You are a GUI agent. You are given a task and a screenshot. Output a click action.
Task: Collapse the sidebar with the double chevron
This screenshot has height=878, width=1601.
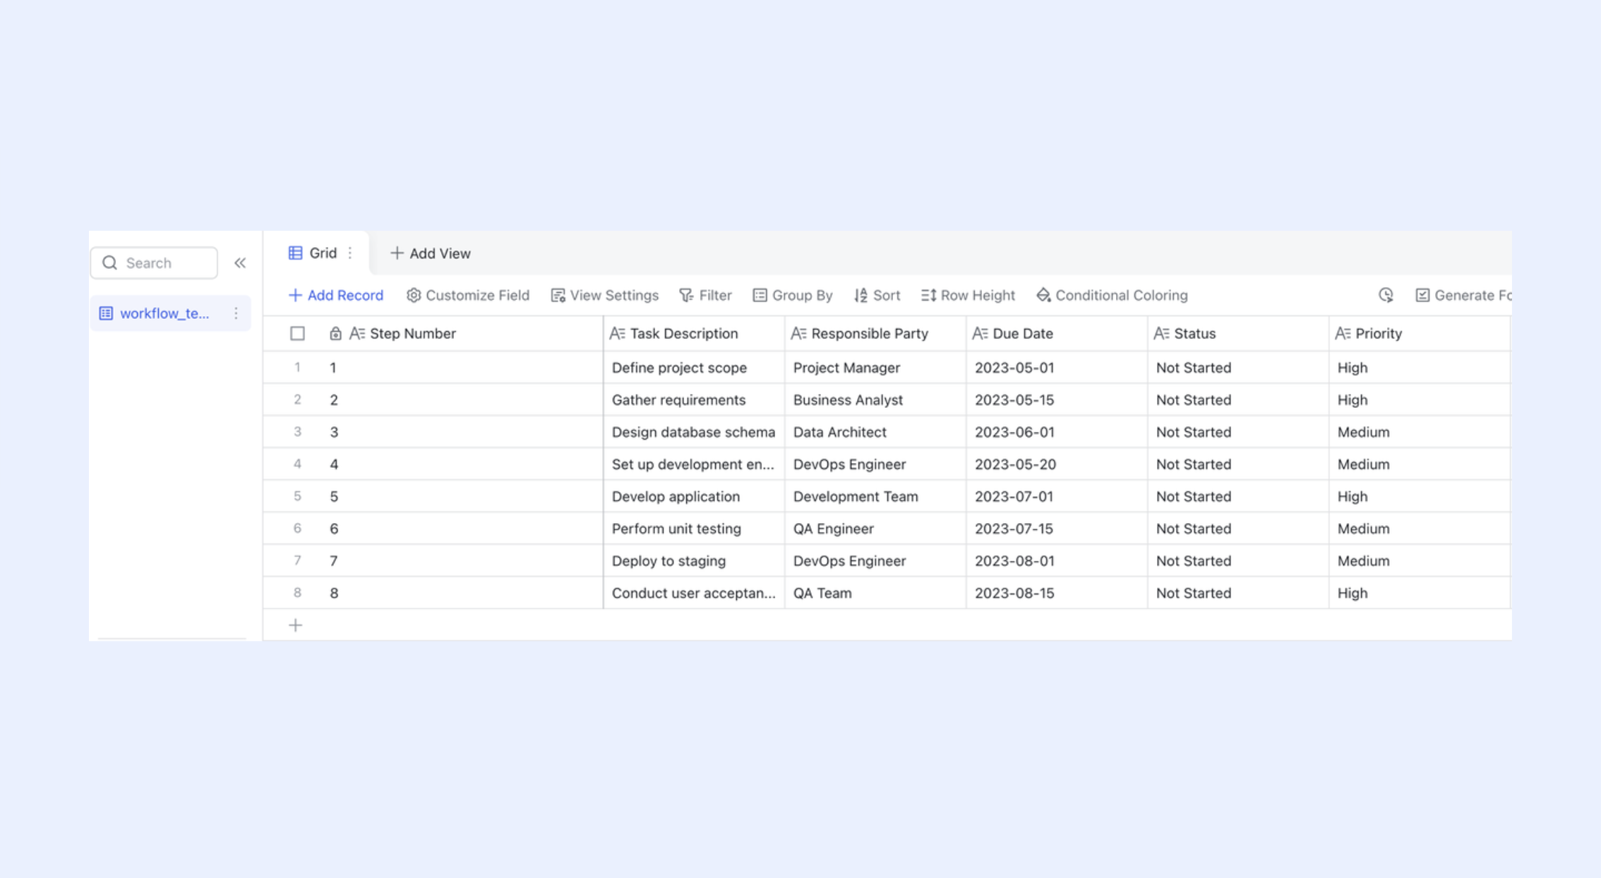click(x=240, y=263)
